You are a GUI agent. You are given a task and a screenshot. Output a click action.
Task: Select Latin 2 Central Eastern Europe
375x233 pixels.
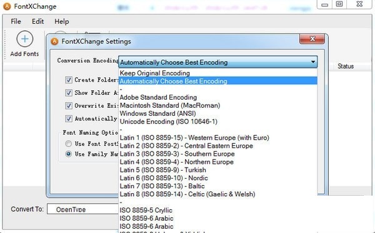click(x=218, y=146)
